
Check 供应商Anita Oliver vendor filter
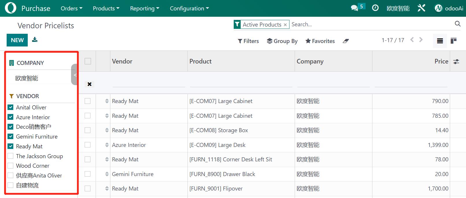click(x=10, y=175)
